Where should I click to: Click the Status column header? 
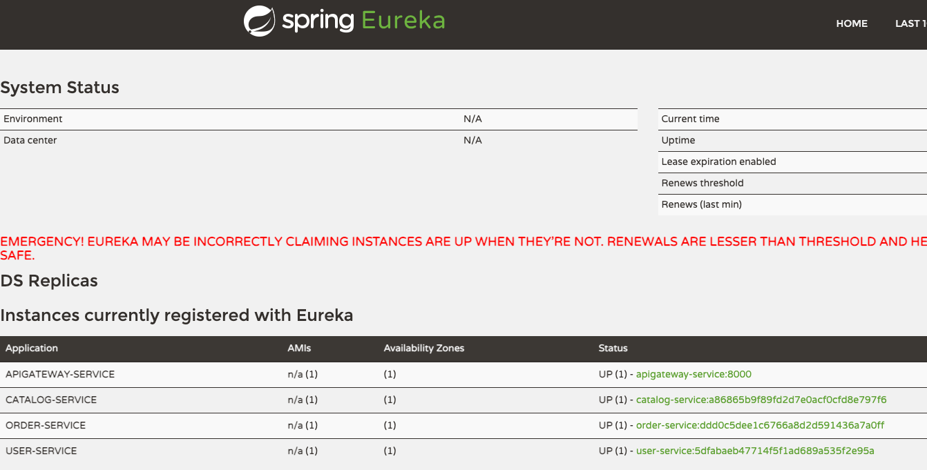pyautogui.click(x=613, y=349)
